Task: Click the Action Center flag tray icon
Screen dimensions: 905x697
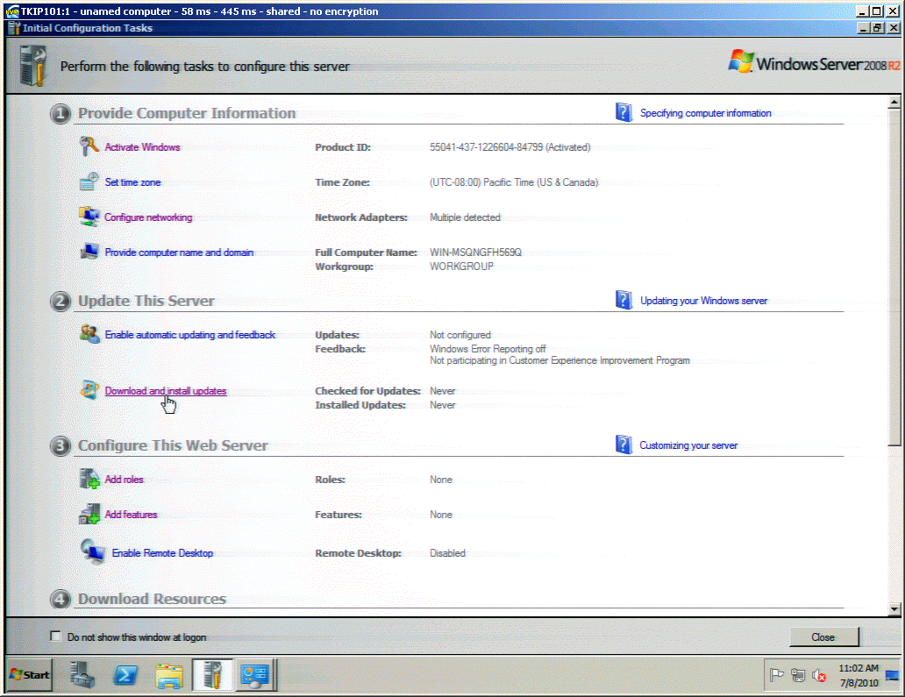Action: (x=776, y=674)
